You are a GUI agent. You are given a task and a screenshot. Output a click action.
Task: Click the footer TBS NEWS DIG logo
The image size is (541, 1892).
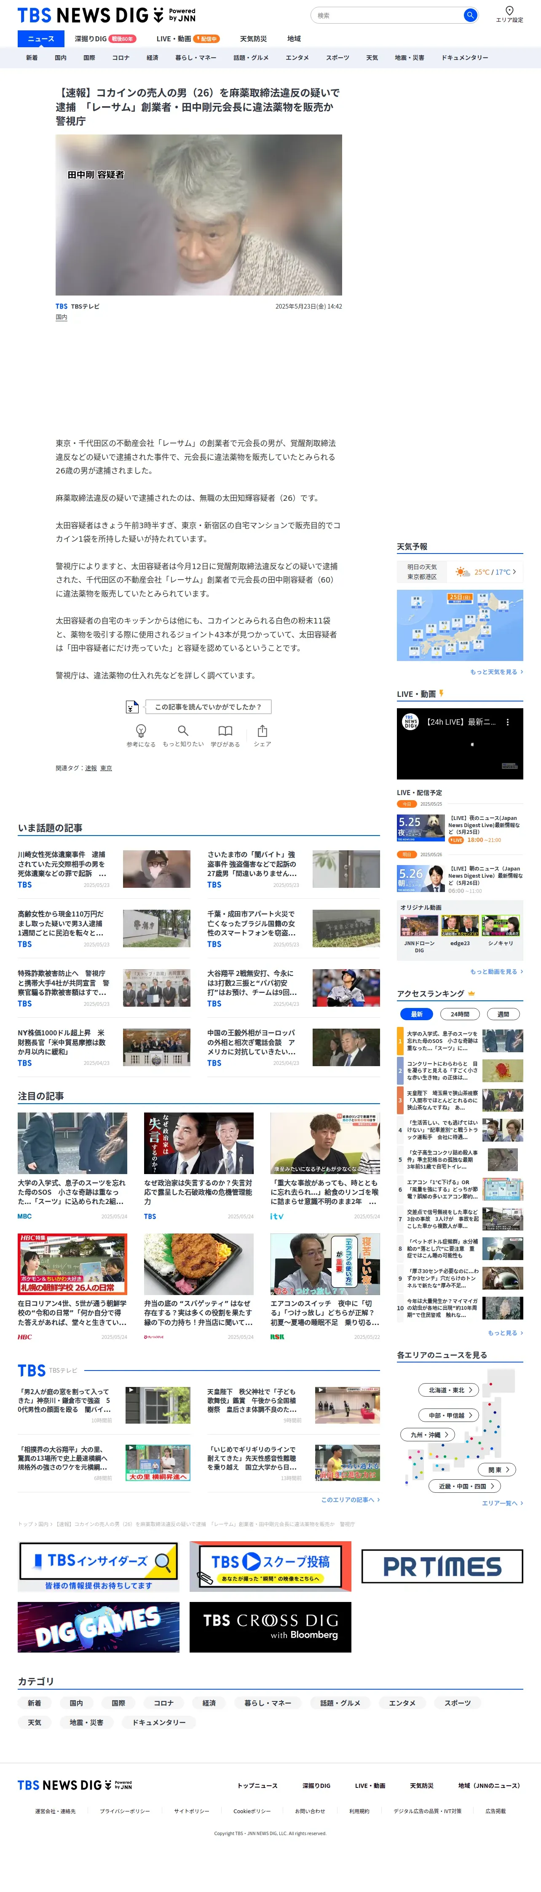[x=75, y=1785]
